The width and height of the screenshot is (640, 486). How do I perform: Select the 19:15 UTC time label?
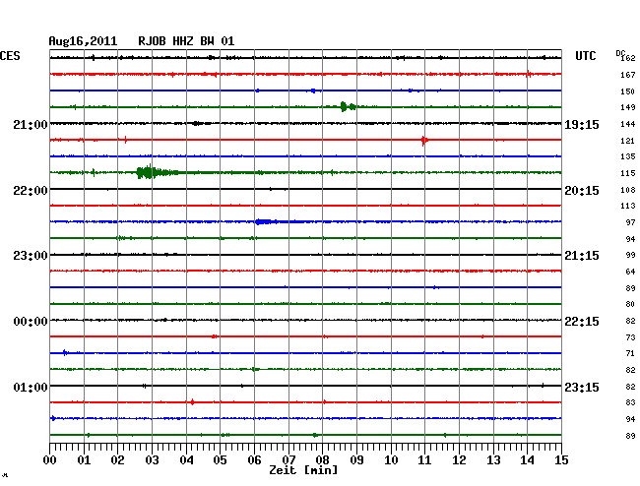click(582, 124)
